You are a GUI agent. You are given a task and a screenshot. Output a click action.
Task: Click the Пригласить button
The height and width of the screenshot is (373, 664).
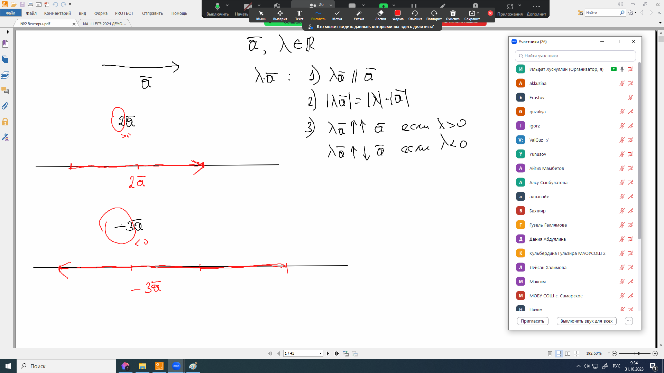click(x=532, y=321)
